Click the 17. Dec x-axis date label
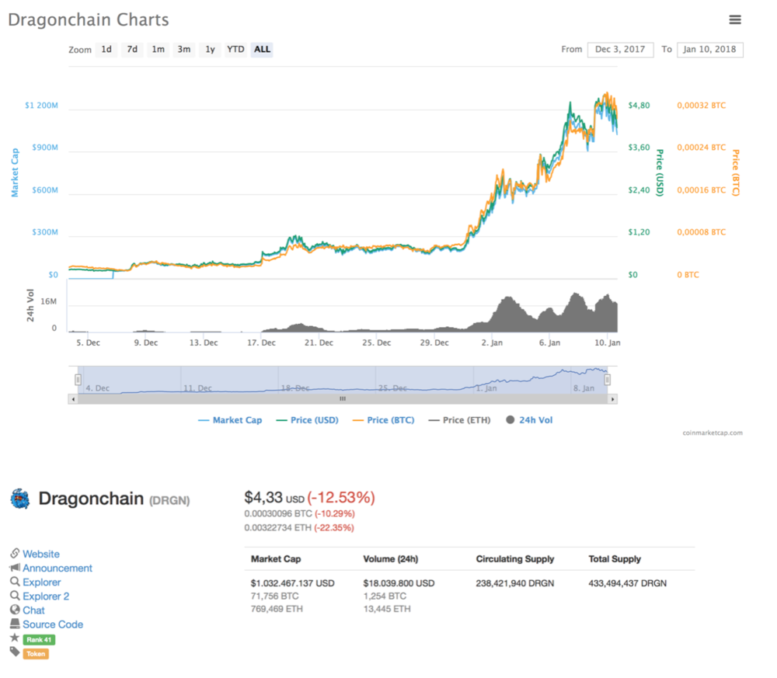Viewport: 777px width, 678px height. coord(262,342)
